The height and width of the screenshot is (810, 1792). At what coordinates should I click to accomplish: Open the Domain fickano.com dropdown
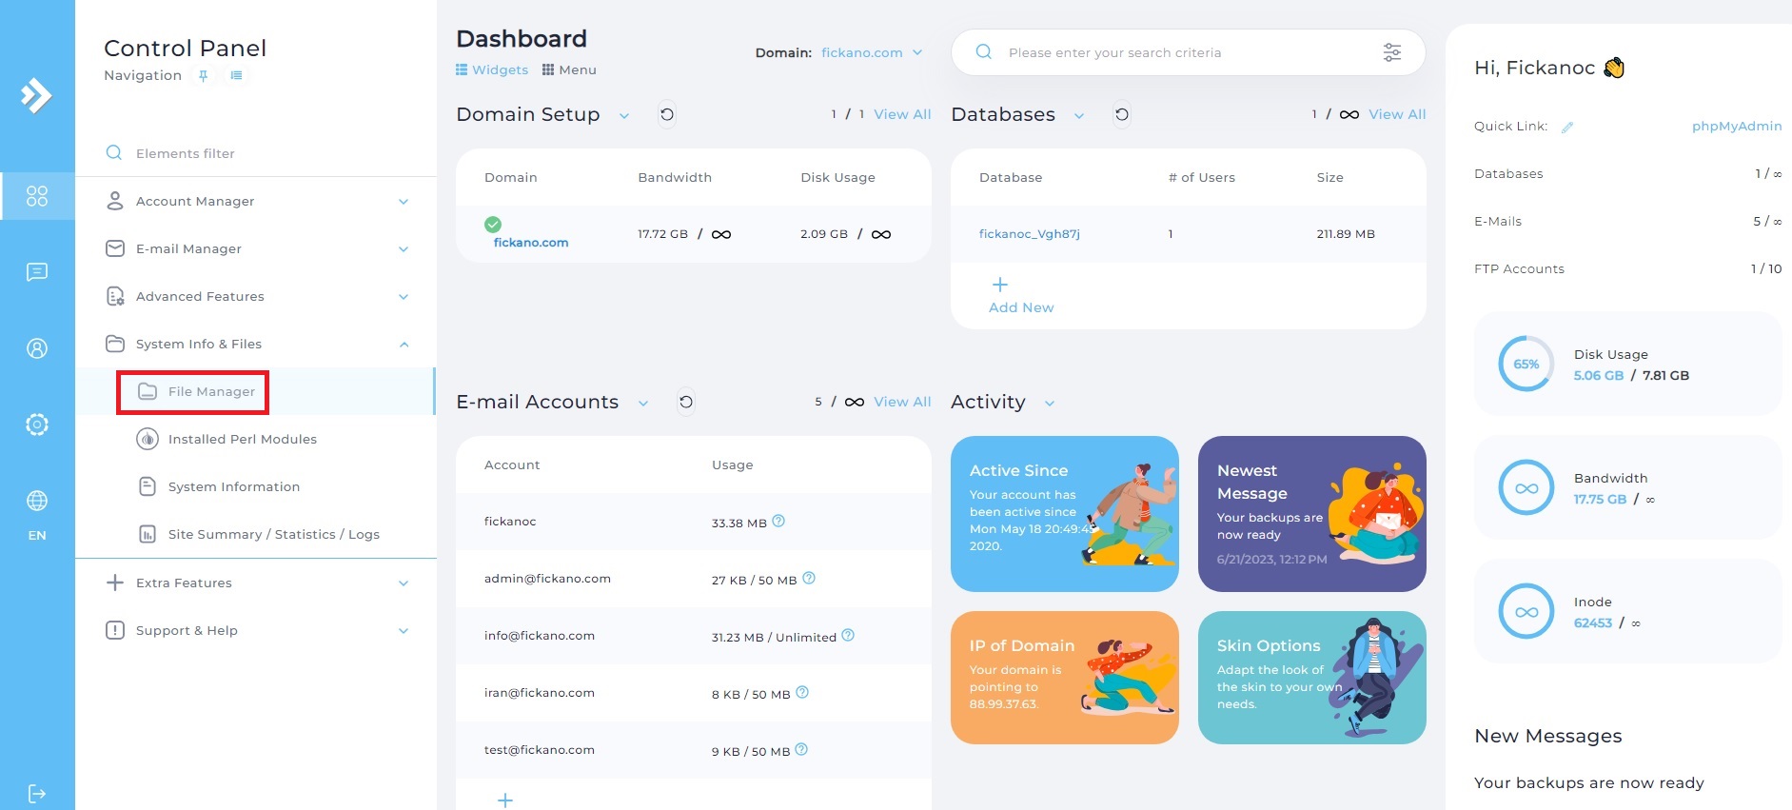(872, 52)
